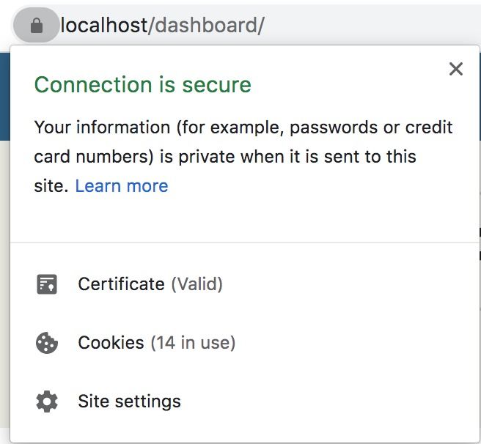The image size is (481, 444).
Task: Click the word localhost in the URL
Action: (104, 26)
